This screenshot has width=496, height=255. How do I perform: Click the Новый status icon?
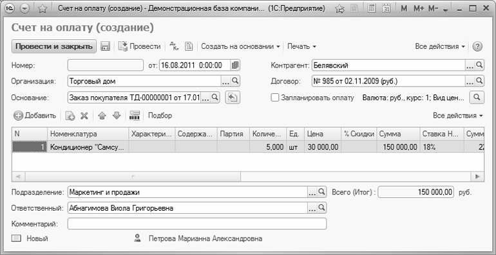(x=15, y=238)
